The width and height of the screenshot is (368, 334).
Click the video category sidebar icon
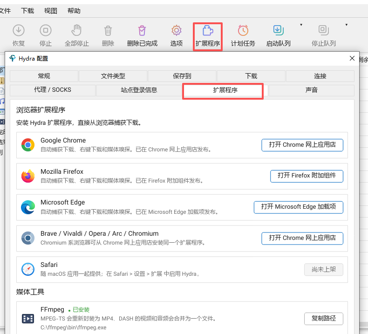(x=2, y=122)
